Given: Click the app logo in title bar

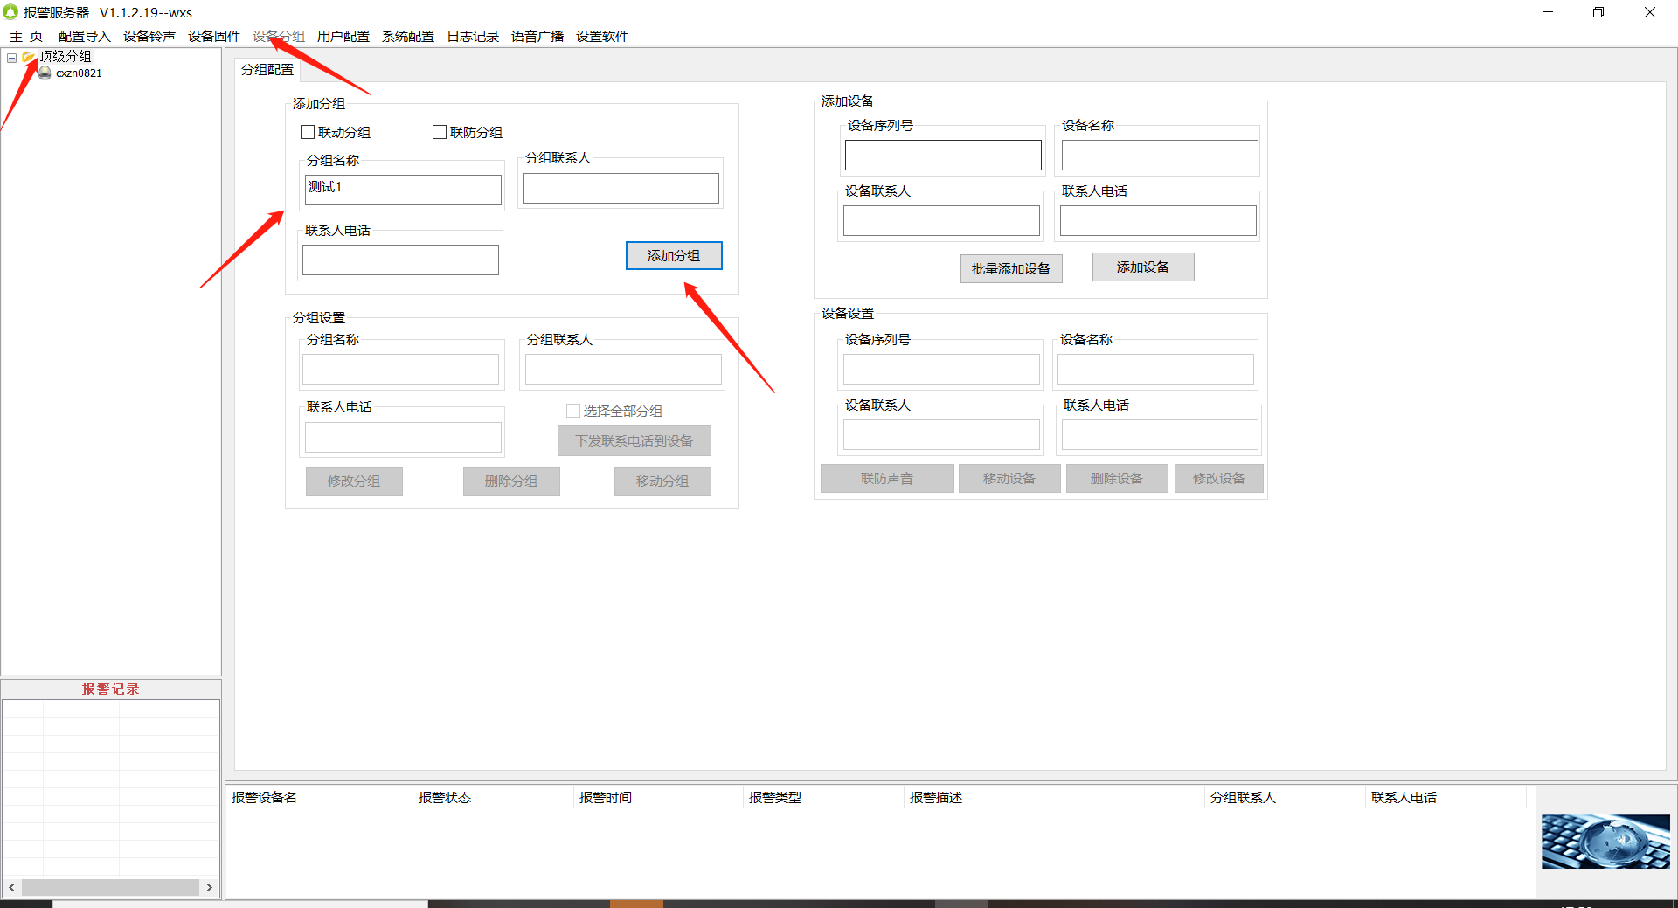Looking at the screenshot, I should tap(10, 12).
